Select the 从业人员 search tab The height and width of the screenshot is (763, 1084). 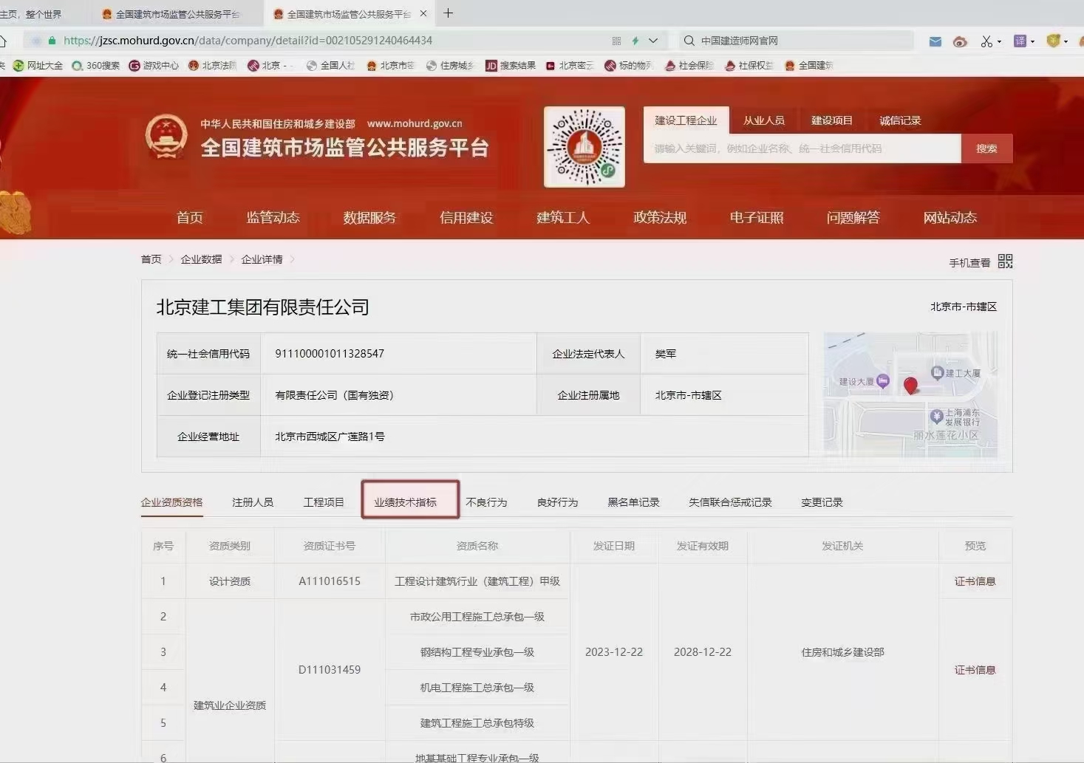point(763,120)
